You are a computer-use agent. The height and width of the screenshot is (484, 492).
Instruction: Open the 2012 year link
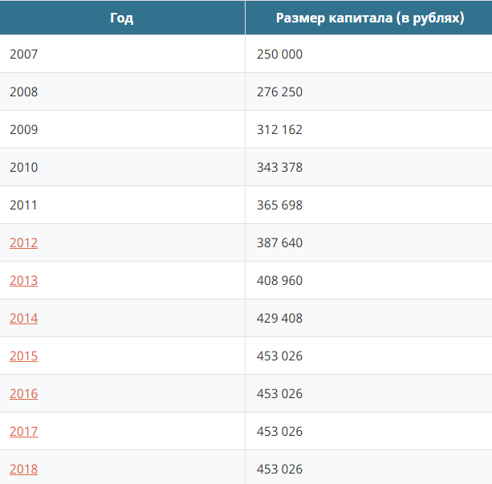point(23,242)
